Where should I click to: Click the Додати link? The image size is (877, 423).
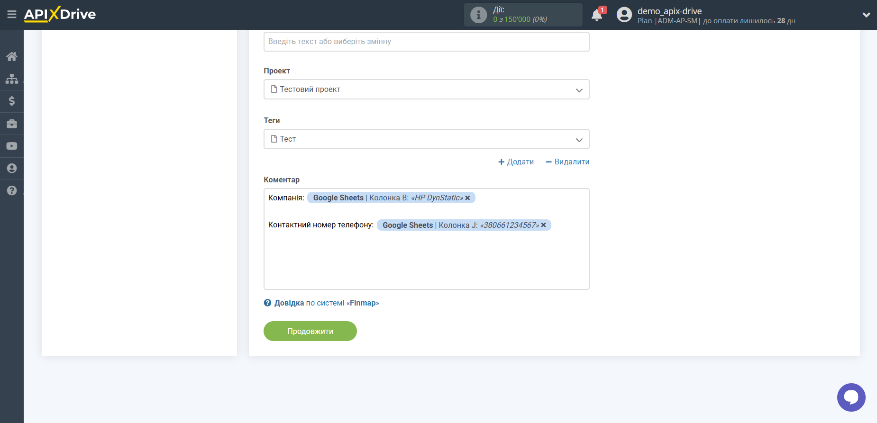coord(516,162)
